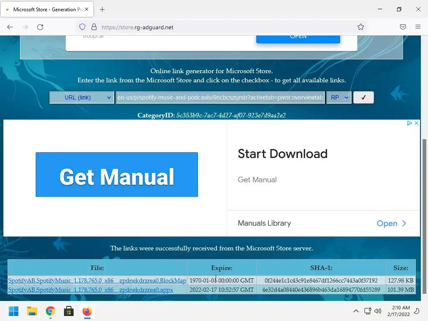Show hidden tray icons chevron
Viewport: 428px width, 321px height.
pyautogui.click(x=356, y=311)
